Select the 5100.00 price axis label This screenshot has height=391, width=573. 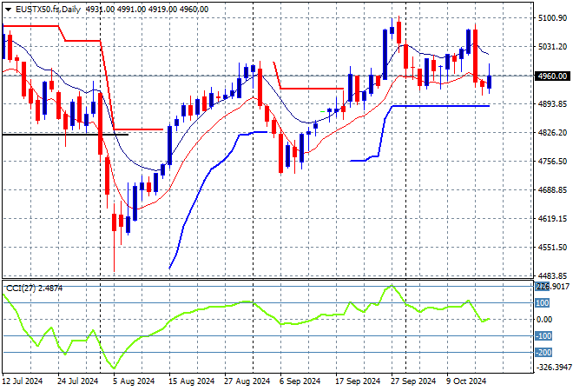pos(552,17)
